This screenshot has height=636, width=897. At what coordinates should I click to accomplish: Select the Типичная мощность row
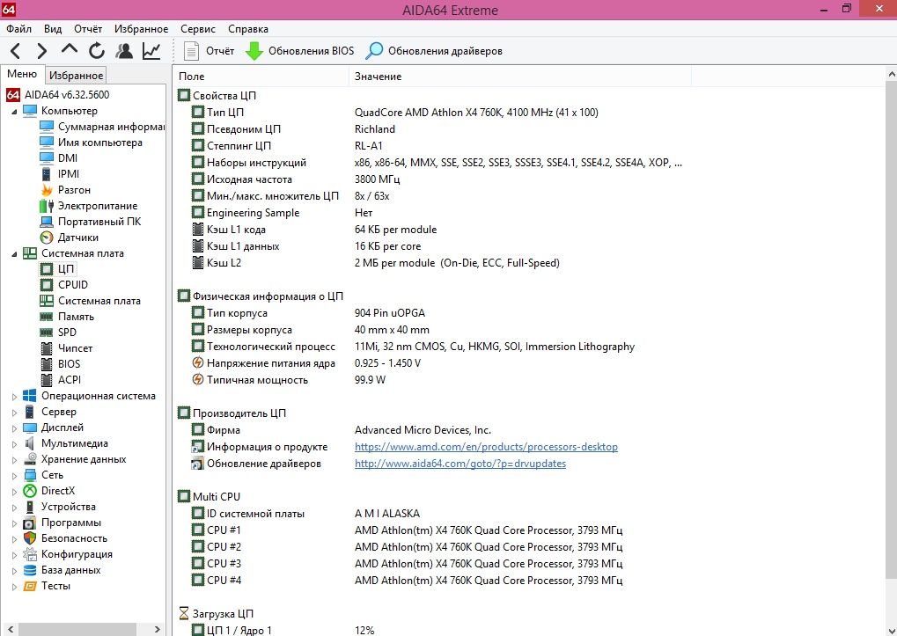[x=289, y=380]
